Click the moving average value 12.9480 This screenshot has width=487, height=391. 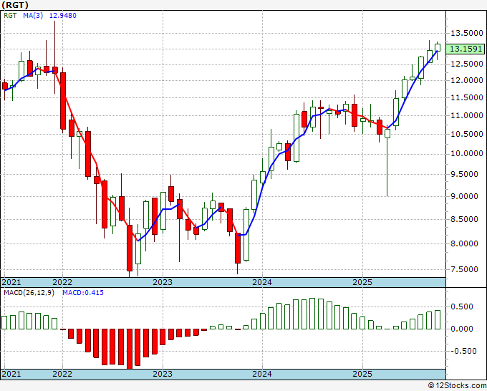(x=63, y=16)
